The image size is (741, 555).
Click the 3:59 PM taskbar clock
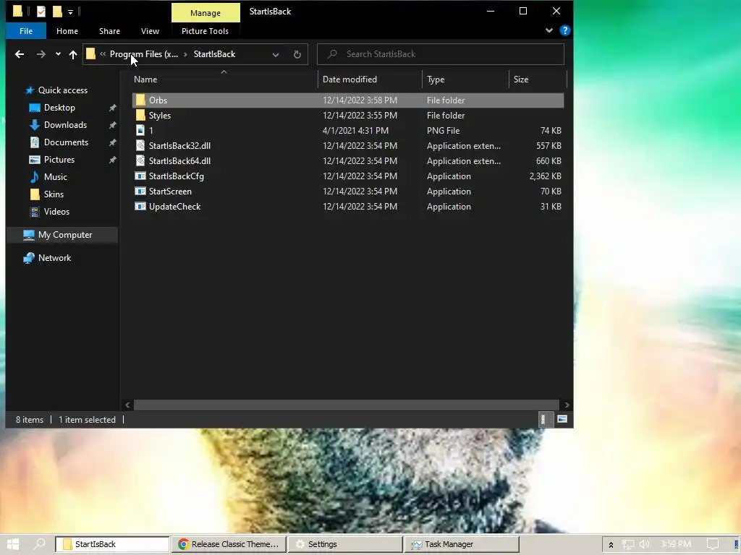click(x=675, y=544)
